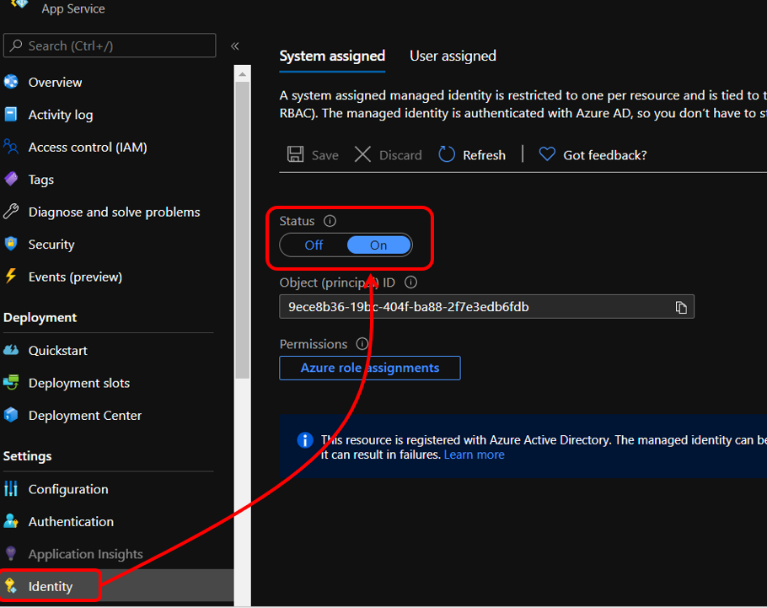767x608 pixels.
Task: Click the Authentication user icon
Action: tap(11, 521)
